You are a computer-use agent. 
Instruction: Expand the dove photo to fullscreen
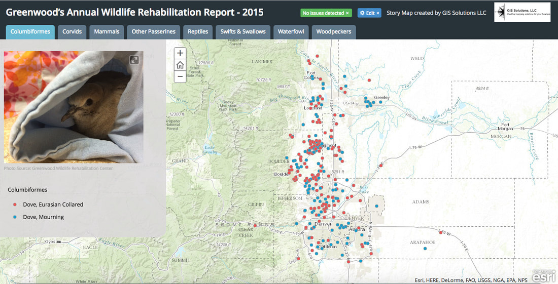[x=134, y=60]
